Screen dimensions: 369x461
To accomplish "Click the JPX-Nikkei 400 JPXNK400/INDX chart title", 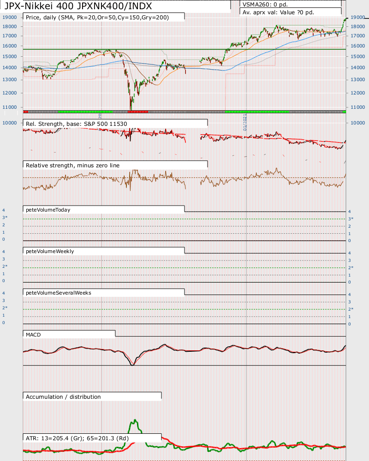I will 78,6.
